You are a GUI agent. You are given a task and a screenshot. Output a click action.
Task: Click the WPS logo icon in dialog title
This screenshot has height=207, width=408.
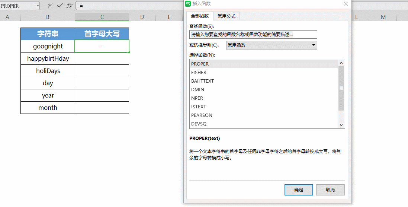click(x=187, y=4)
